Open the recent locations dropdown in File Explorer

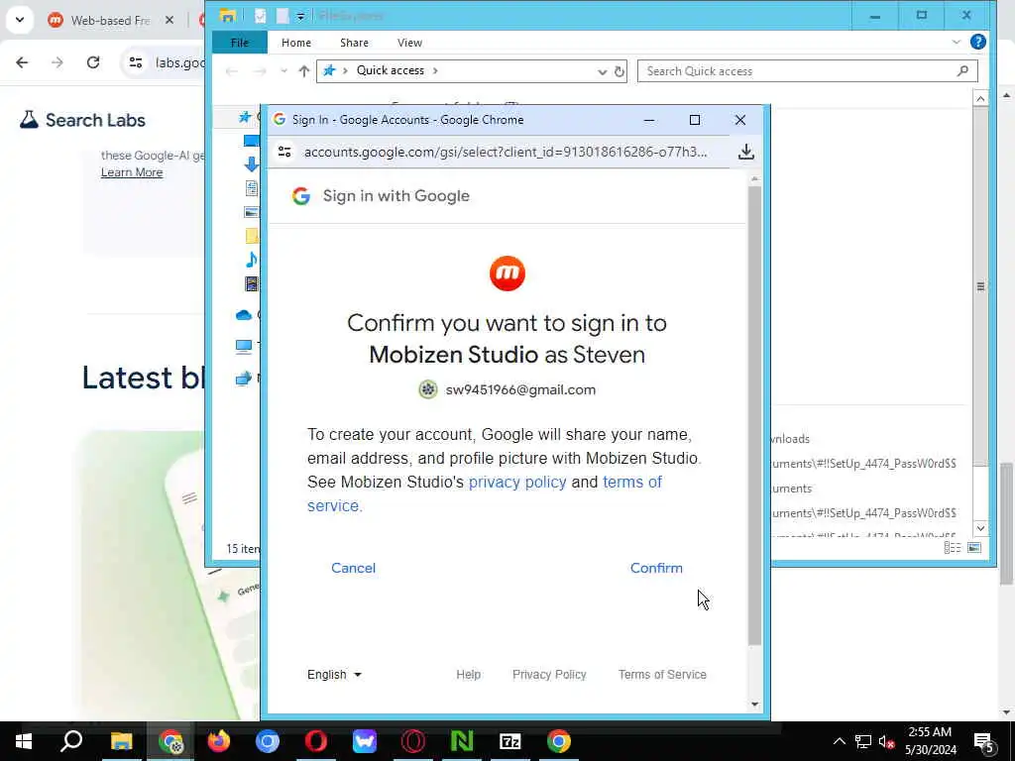tap(283, 71)
